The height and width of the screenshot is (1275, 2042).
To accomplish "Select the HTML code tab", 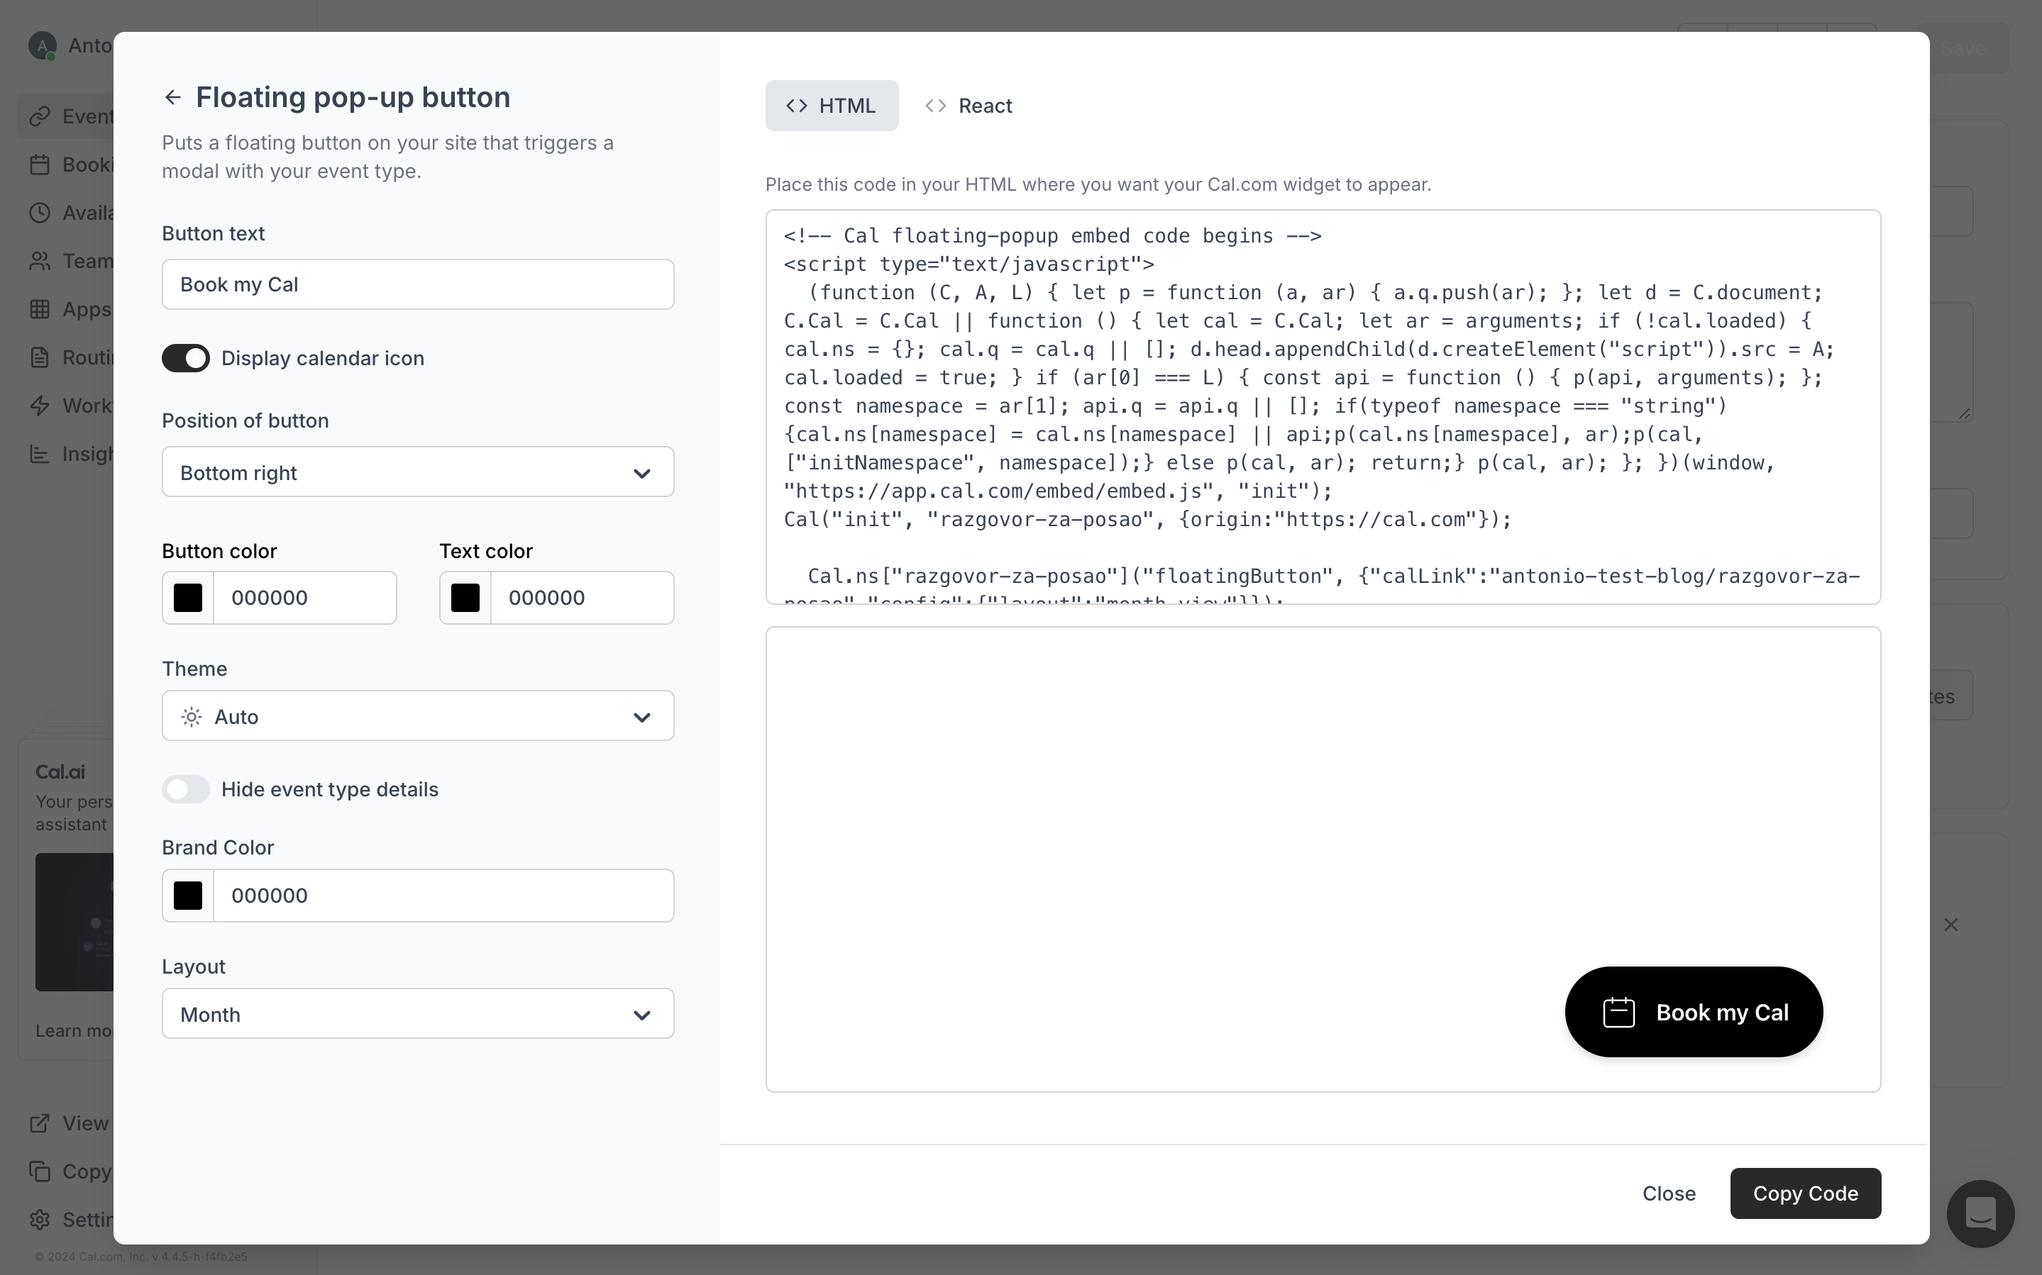I will point(832,106).
